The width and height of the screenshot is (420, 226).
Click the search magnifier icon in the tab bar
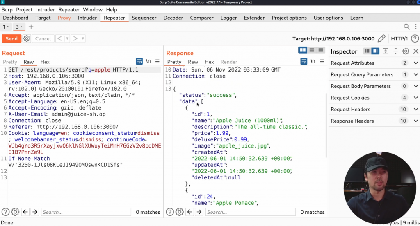(x=406, y=27)
